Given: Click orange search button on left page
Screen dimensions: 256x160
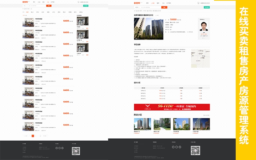Looking at the screenshot, I should (x=49, y=6).
